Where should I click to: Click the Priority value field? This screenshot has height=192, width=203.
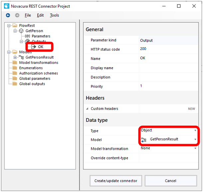coord(168,86)
